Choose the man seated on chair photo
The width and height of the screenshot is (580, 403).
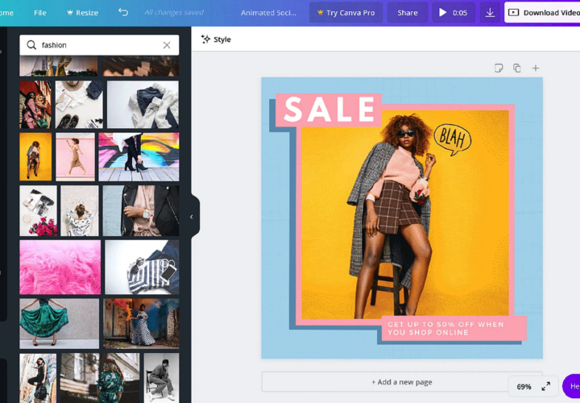(161, 378)
